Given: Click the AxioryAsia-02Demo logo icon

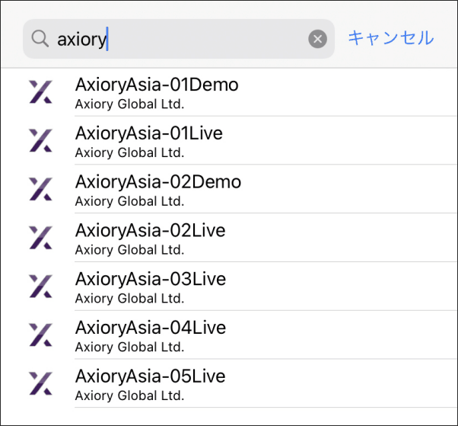Looking at the screenshot, I should tap(40, 190).
